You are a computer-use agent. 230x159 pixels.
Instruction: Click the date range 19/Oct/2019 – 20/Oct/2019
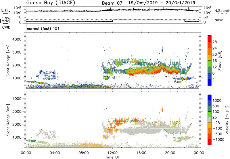click(x=162, y=3)
